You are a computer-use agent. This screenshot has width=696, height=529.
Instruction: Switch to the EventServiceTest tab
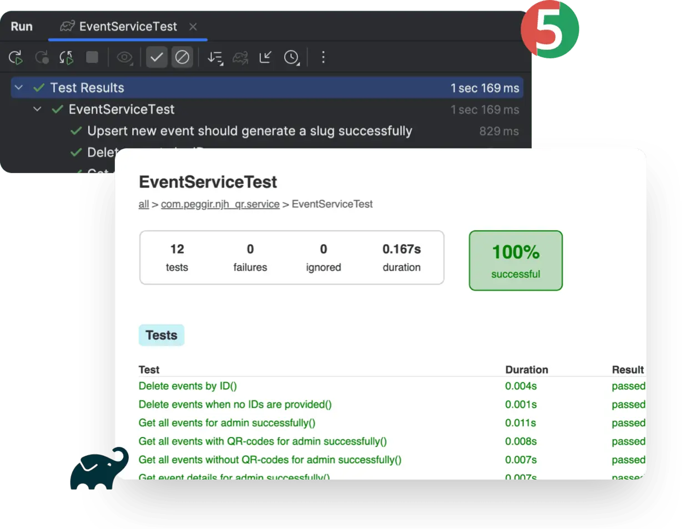pos(127,26)
